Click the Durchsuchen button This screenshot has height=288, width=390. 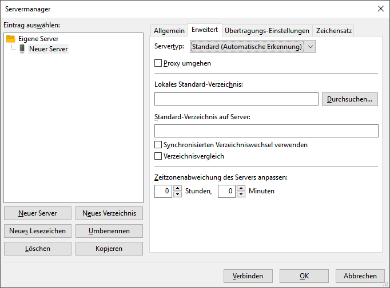click(350, 99)
